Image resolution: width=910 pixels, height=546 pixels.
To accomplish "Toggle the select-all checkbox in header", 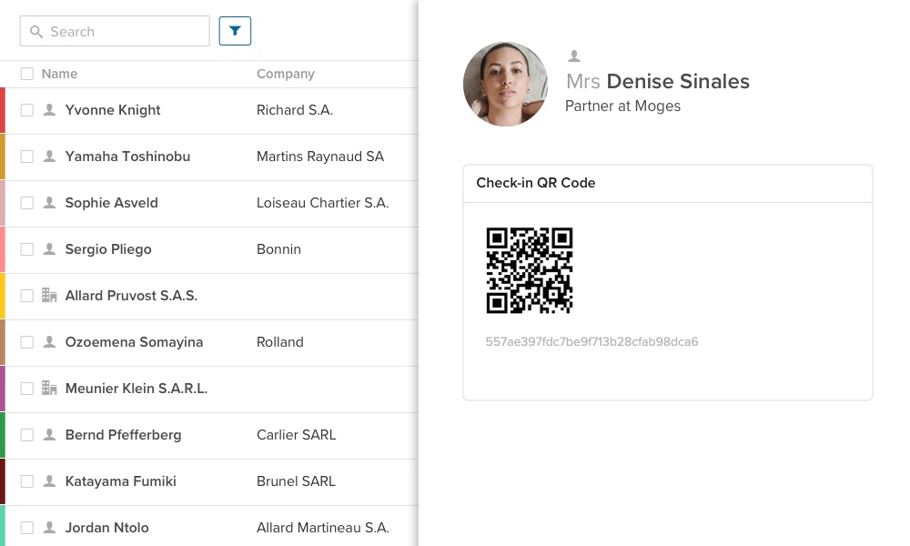I will pos(27,74).
